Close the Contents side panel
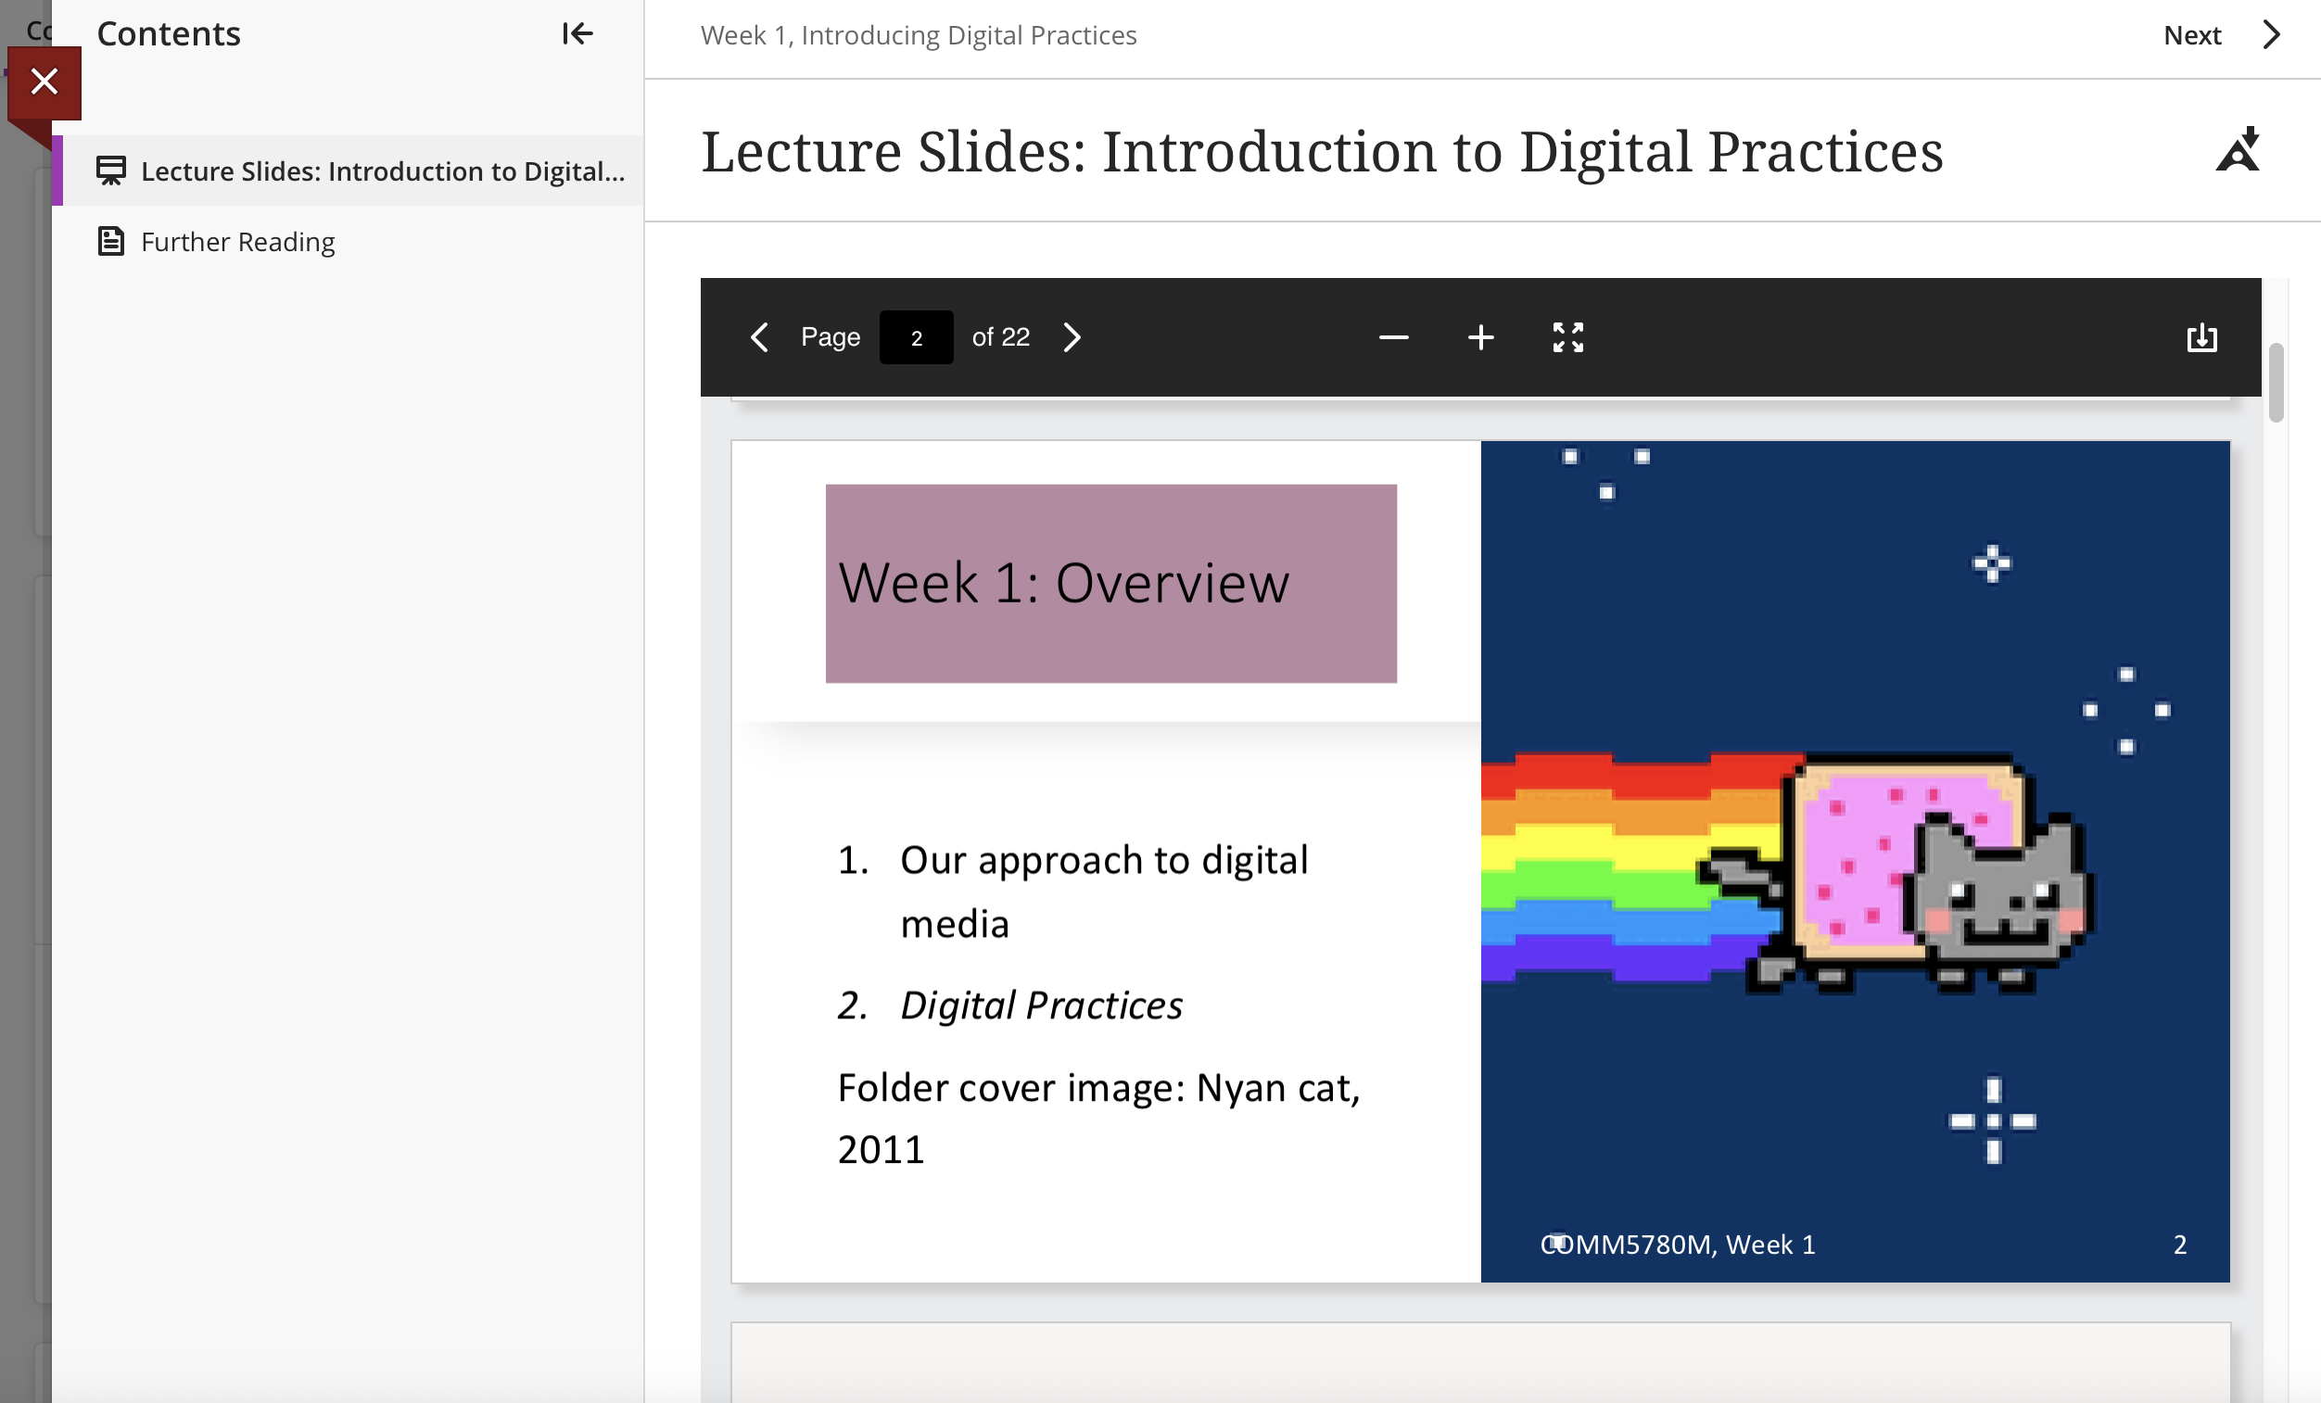This screenshot has width=2321, height=1403. coord(44,82)
